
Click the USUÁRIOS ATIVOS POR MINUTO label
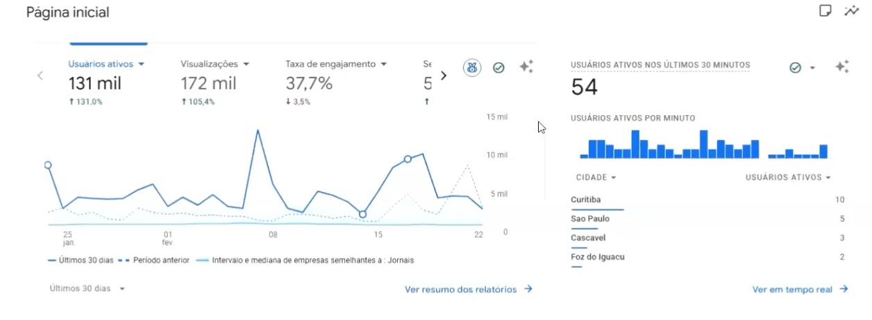633,119
